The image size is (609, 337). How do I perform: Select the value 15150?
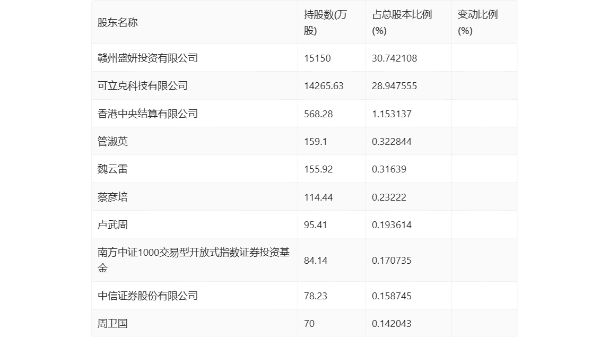[317, 58]
